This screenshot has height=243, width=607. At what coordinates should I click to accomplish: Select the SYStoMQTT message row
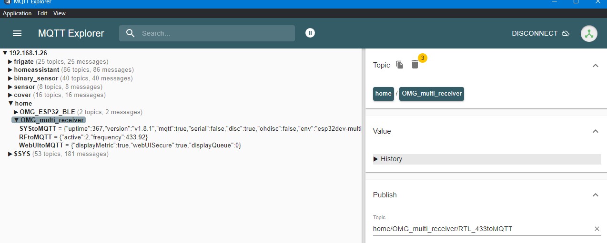coord(191,128)
